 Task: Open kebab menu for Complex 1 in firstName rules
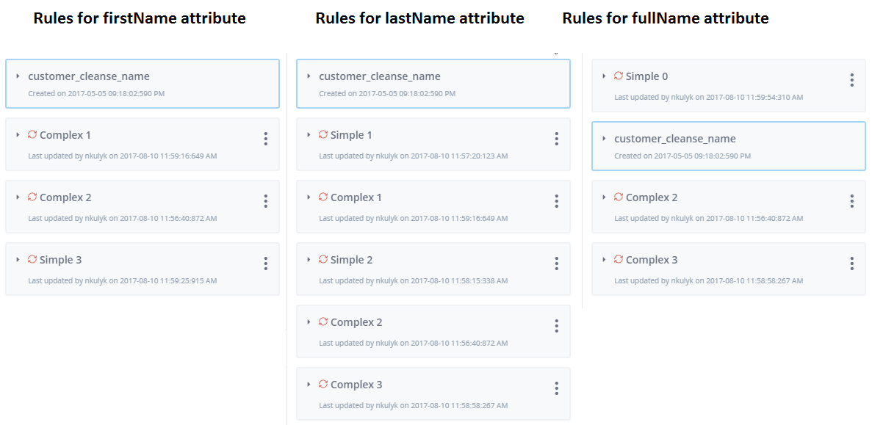coord(266,139)
